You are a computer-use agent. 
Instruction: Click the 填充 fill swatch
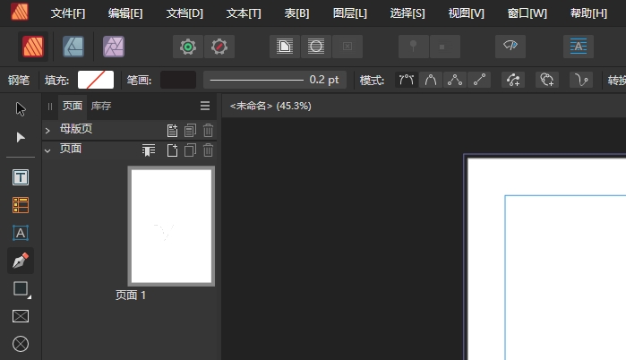(x=96, y=81)
